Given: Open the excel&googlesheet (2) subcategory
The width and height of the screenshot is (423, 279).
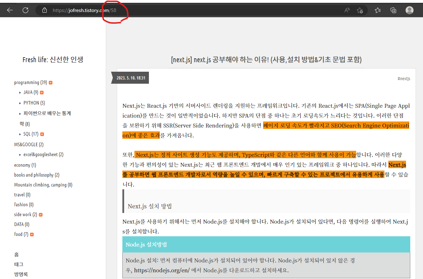Looking at the screenshot, I should pyautogui.click(x=43, y=155).
